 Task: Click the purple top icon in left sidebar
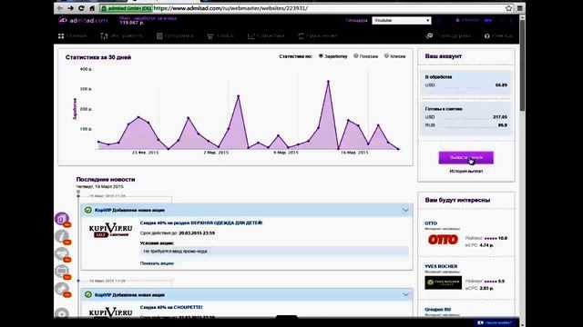tap(62, 219)
